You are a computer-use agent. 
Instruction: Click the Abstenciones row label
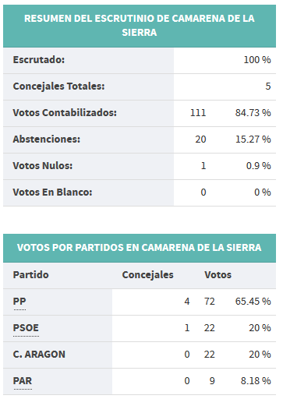click(47, 139)
